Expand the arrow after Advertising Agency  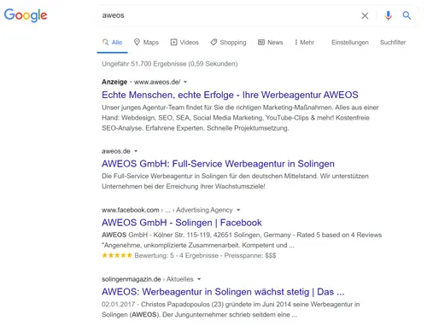click(238, 210)
